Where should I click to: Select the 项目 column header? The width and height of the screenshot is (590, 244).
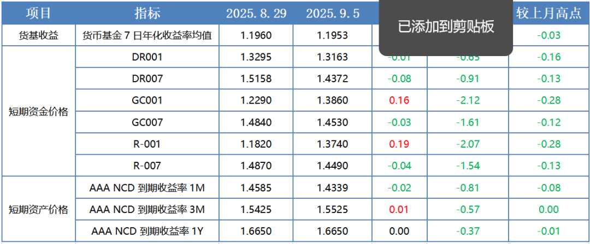pos(38,13)
